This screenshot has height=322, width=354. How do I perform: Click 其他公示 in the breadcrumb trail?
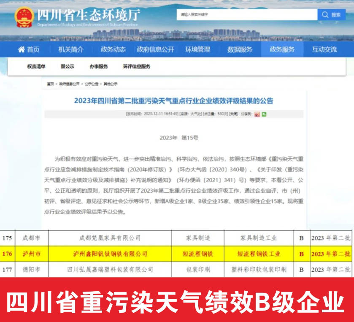pyautogui.click(x=111, y=84)
